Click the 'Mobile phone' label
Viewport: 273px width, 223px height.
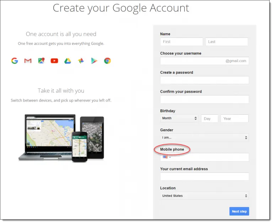(x=172, y=149)
